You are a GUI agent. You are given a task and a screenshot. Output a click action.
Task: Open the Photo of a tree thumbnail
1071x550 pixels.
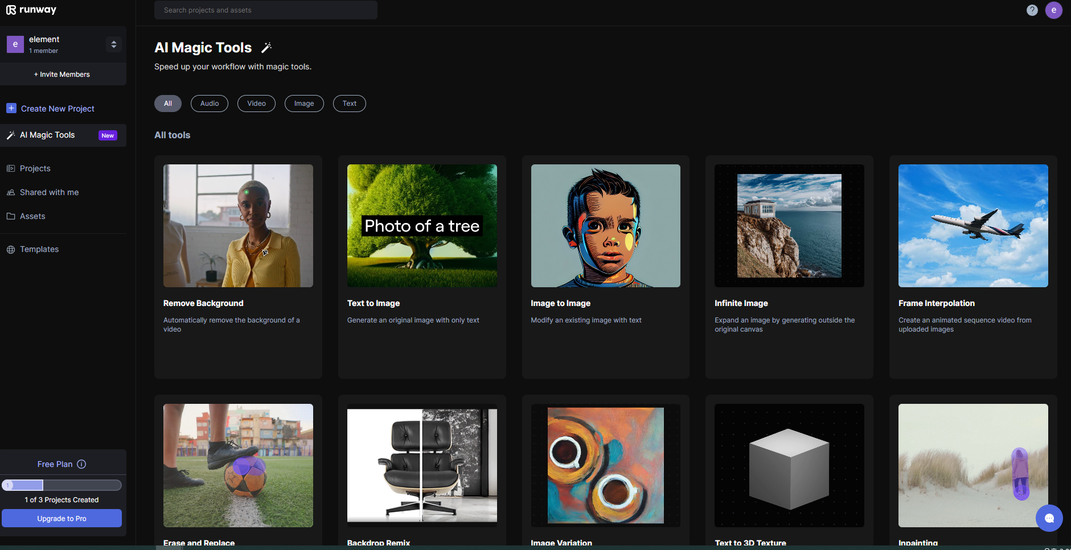click(x=422, y=226)
